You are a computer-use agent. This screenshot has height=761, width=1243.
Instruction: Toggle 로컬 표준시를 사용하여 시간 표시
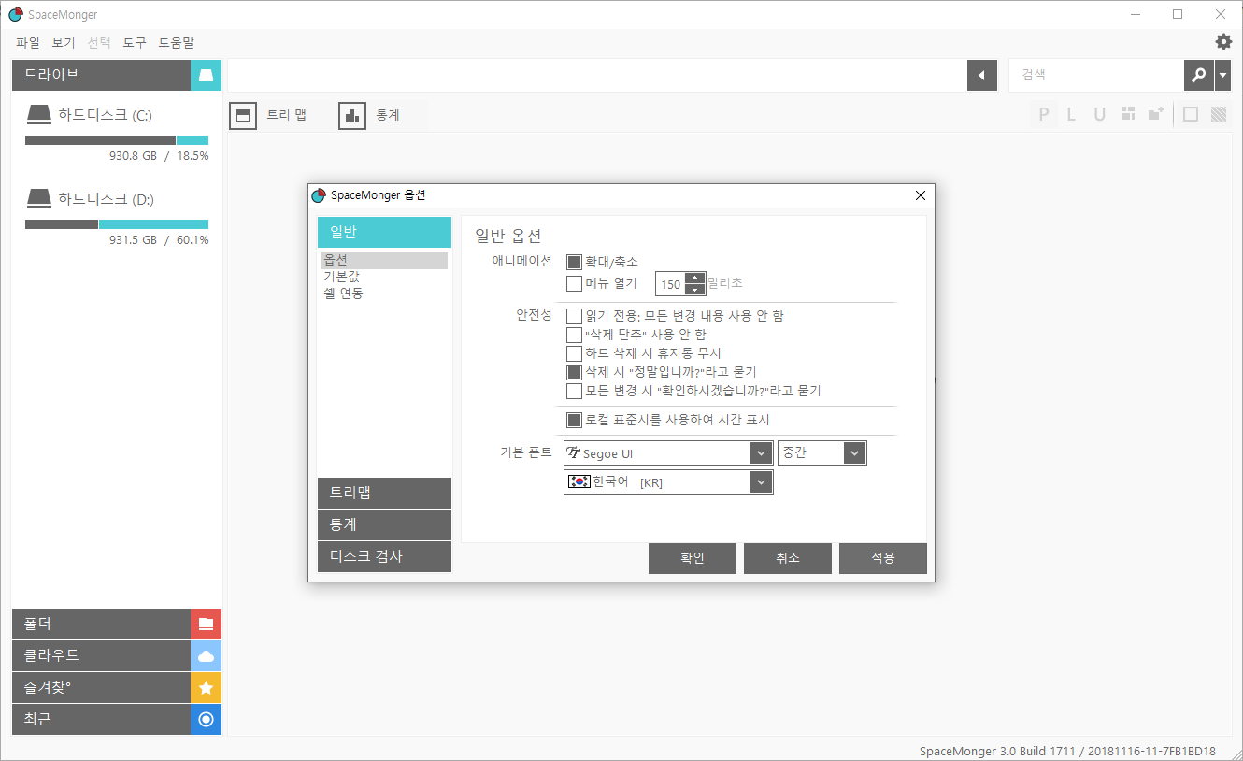pos(575,421)
